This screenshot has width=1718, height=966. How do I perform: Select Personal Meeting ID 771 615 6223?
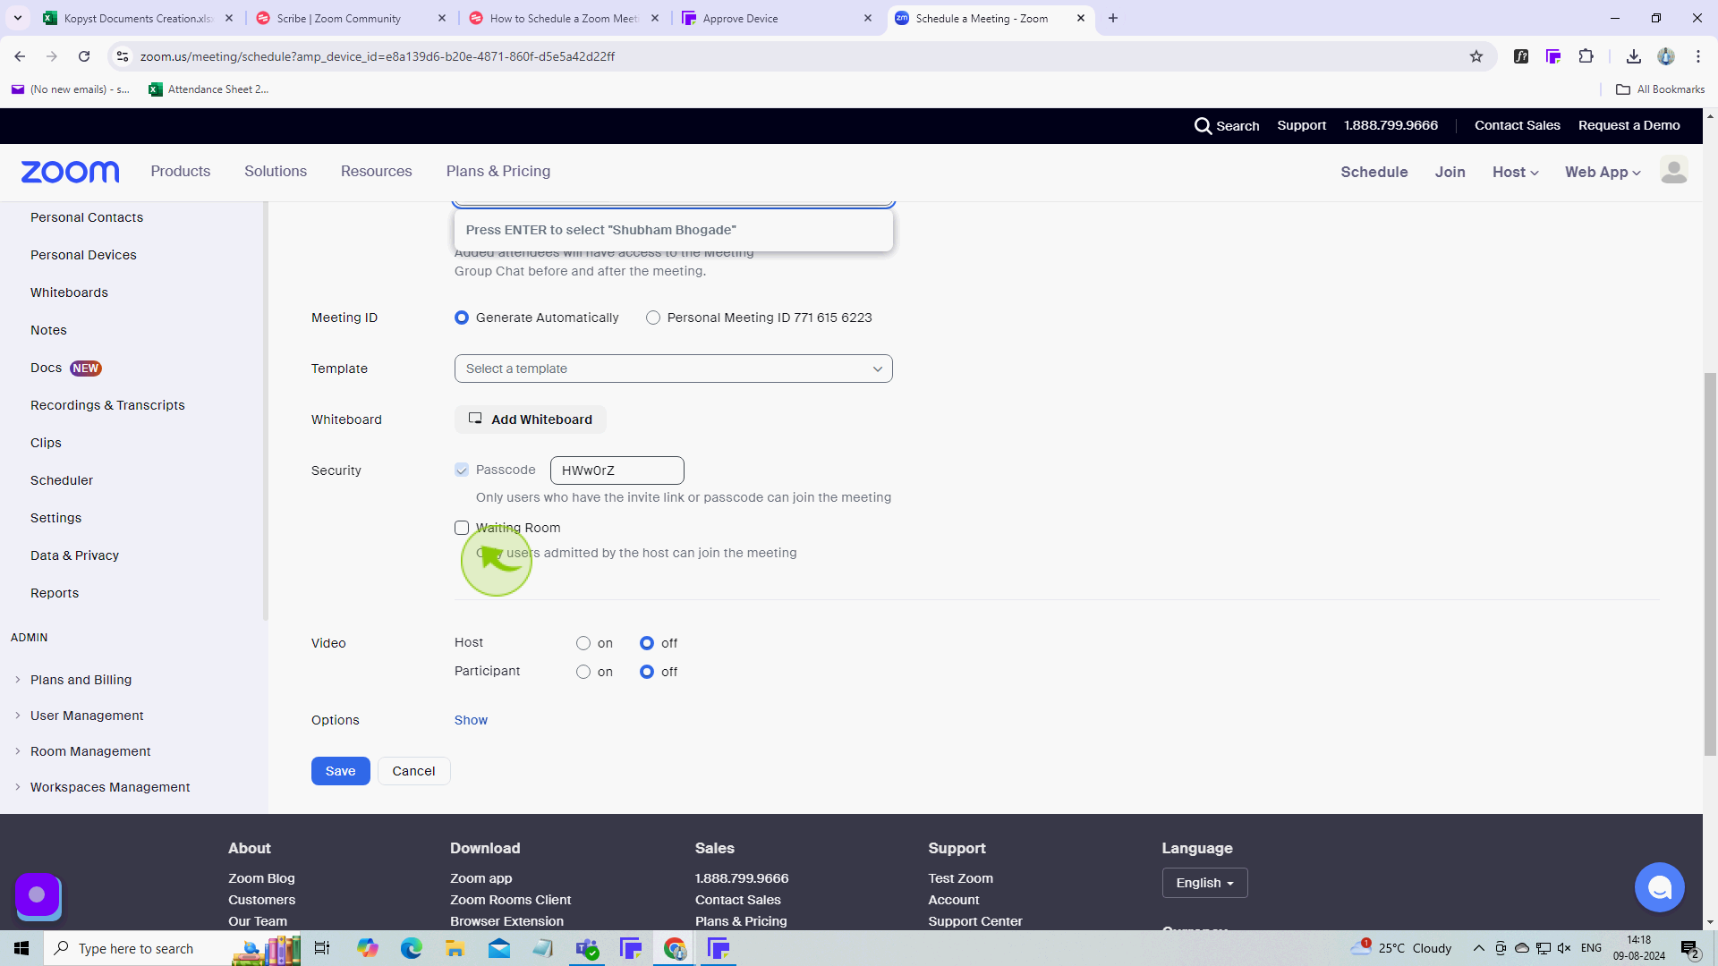653,318
